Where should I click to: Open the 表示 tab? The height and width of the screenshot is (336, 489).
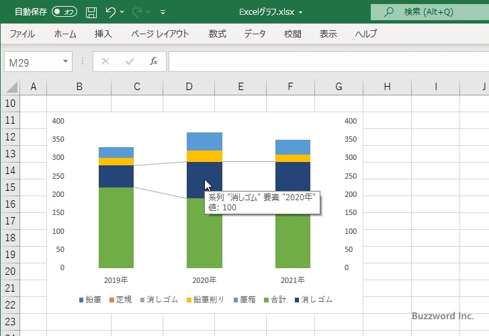[328, 34]
